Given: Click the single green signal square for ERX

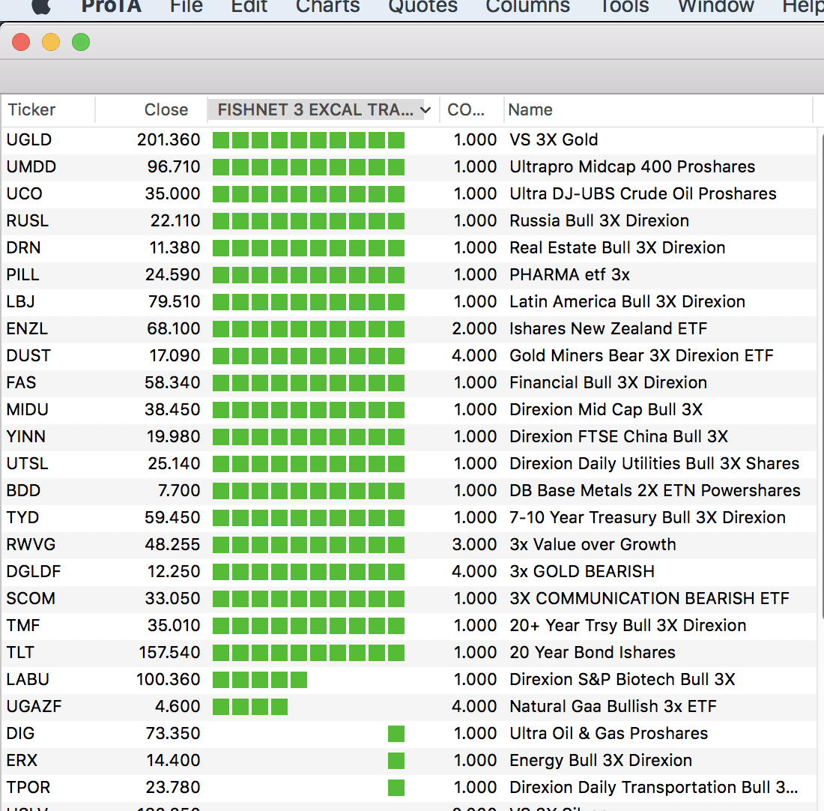Looking at the screenshot, I should [396, 761].
